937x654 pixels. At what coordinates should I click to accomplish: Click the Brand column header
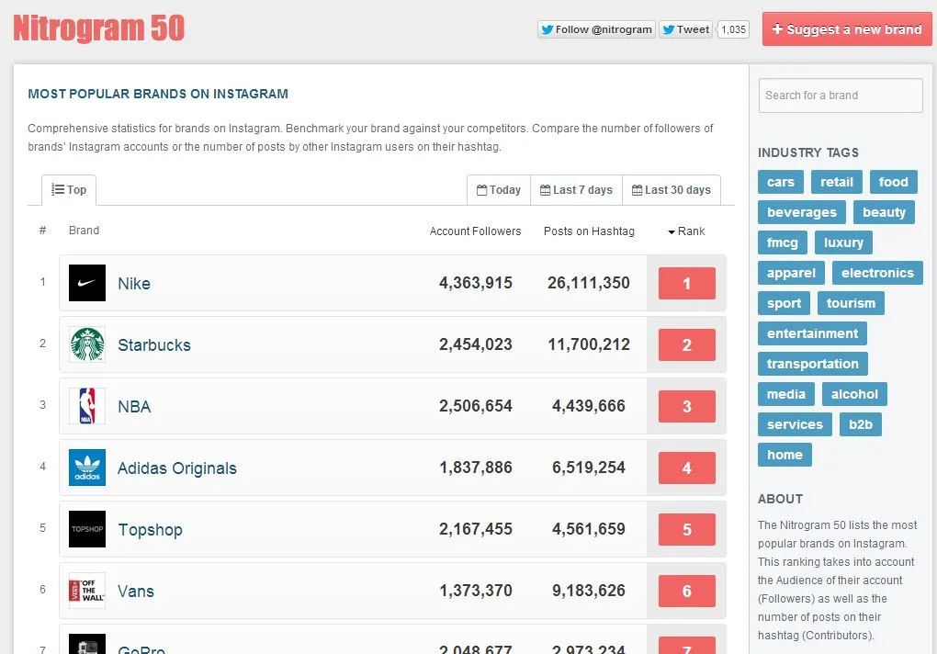[84, 231]
